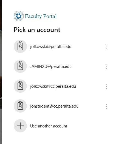Sign in as jolkowski@peralta.edu
This screenshot has width=121, height=144.
[51, 47]
